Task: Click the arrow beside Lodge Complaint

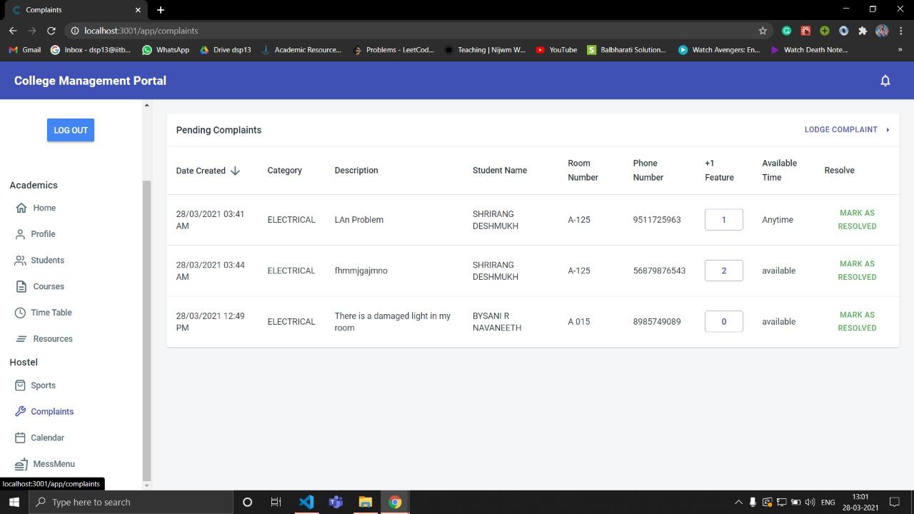Action: [x=888, y=130]
